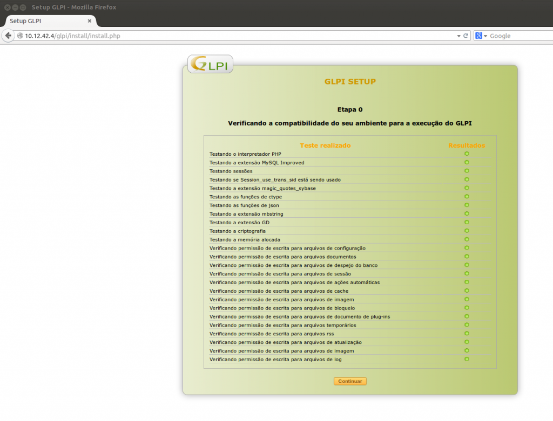Close the Setup GLPI tab
Viewport: 553px width, 421px height.
[90, 21]
